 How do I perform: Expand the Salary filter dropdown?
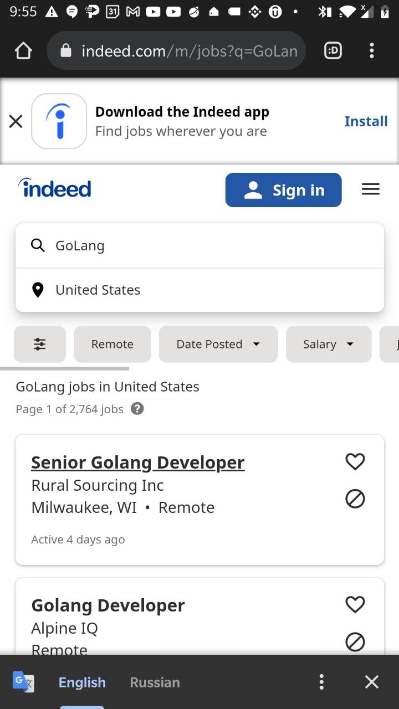tap(329, 344)
